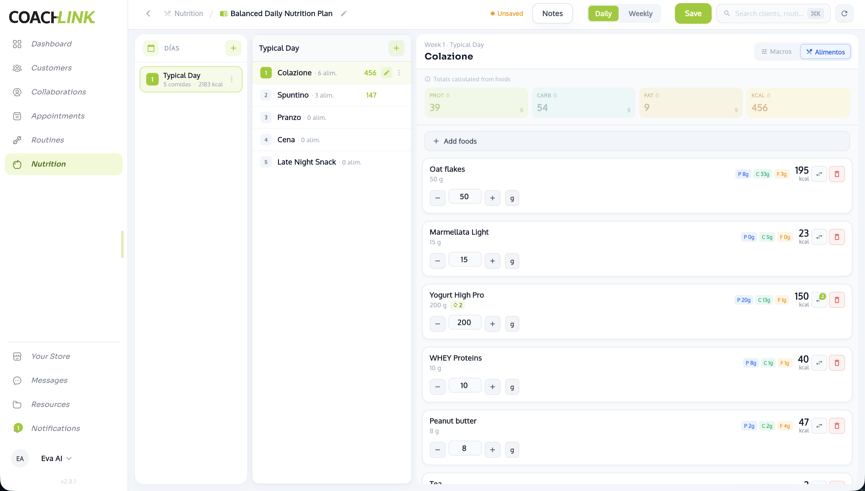This screenshot has height=491, width=865.
Task: Go to Nutrition breadcrumb
Action: coord(184,13)
